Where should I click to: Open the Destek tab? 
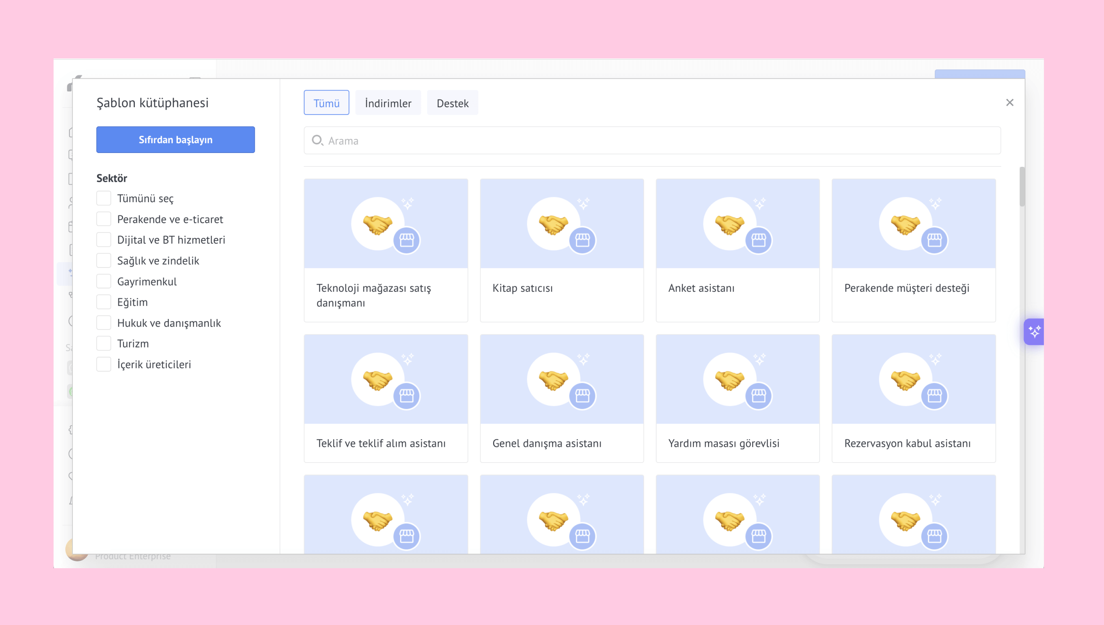452,103
